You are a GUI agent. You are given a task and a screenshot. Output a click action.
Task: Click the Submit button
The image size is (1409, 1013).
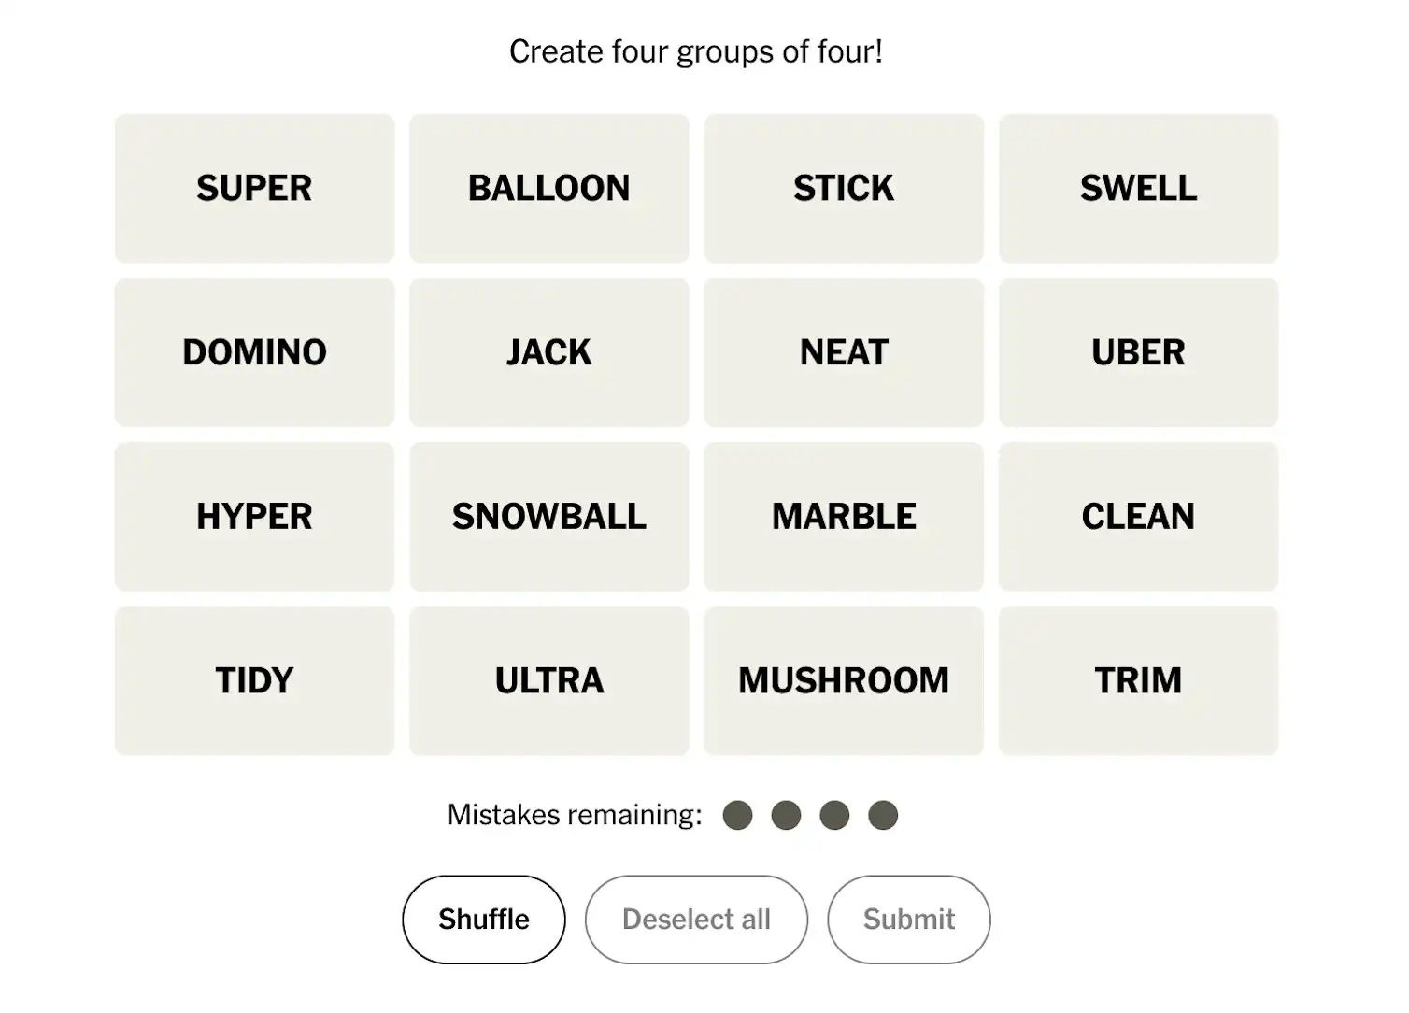pyautogui.click(x=908, y=919)
